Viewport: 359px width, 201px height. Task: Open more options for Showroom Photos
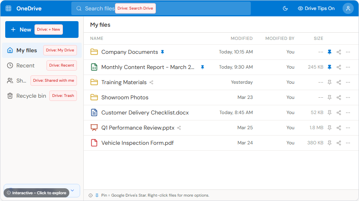pos(348,97)
